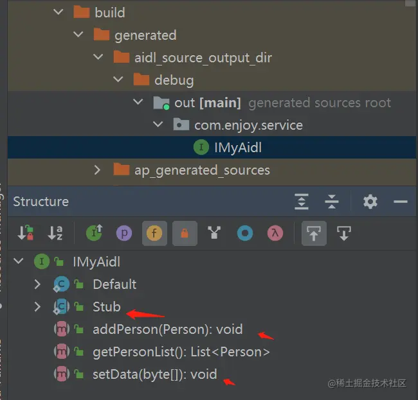Sort members by visibility
The height and width of the screenshot is (400, 418).
[26, 234]
